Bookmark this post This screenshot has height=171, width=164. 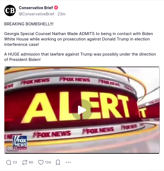coord(58,162)
